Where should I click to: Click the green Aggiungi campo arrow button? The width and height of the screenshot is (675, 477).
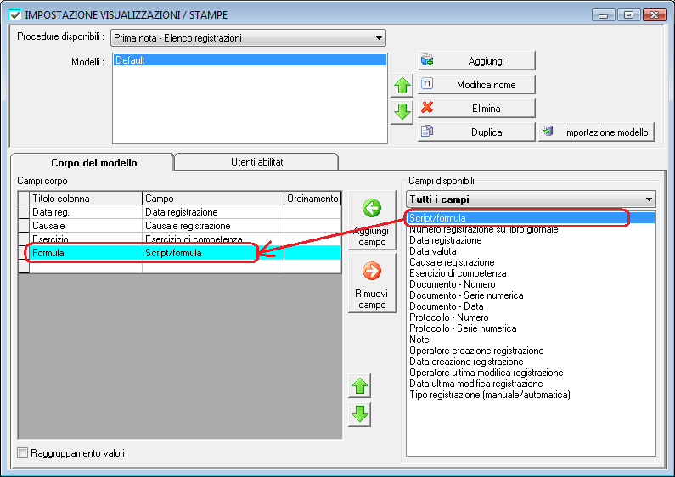(372, 220)
